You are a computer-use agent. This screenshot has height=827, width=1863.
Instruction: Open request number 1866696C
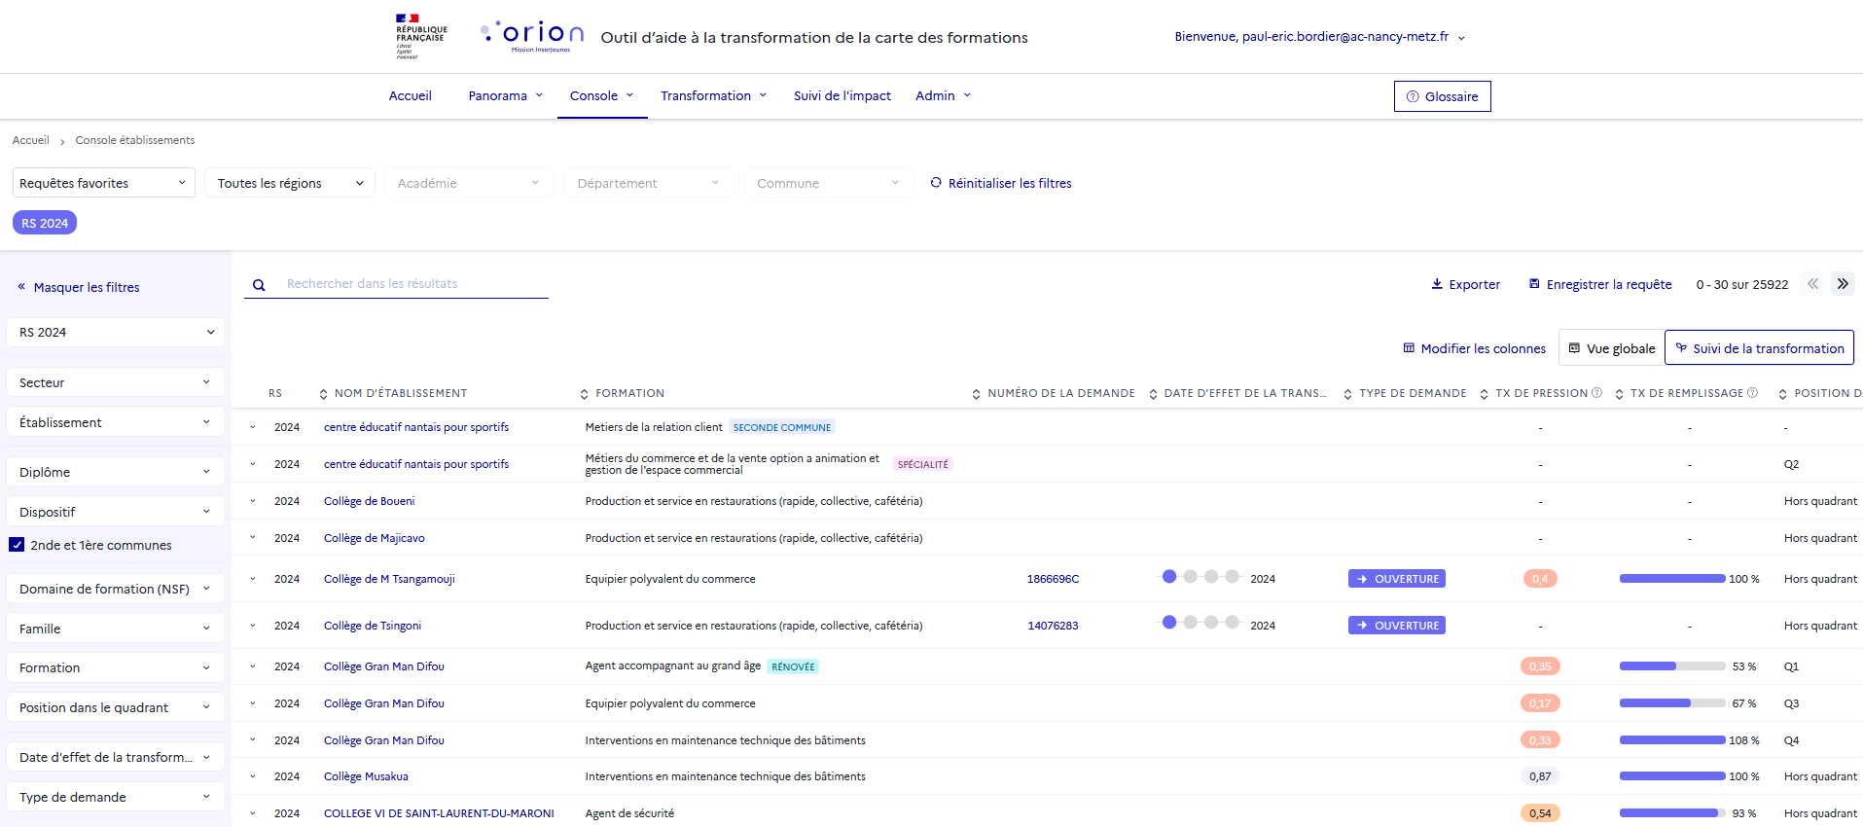pyautogui.click(x=1053, y=579)
